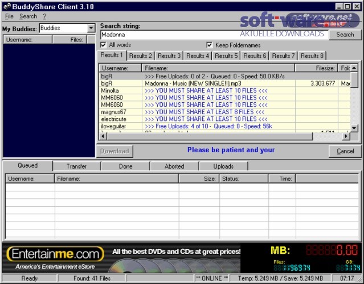Screen dimensions: 364x284
Task: Open the Aborted tab
Action: pyautogui.click(x=174, y=166)
